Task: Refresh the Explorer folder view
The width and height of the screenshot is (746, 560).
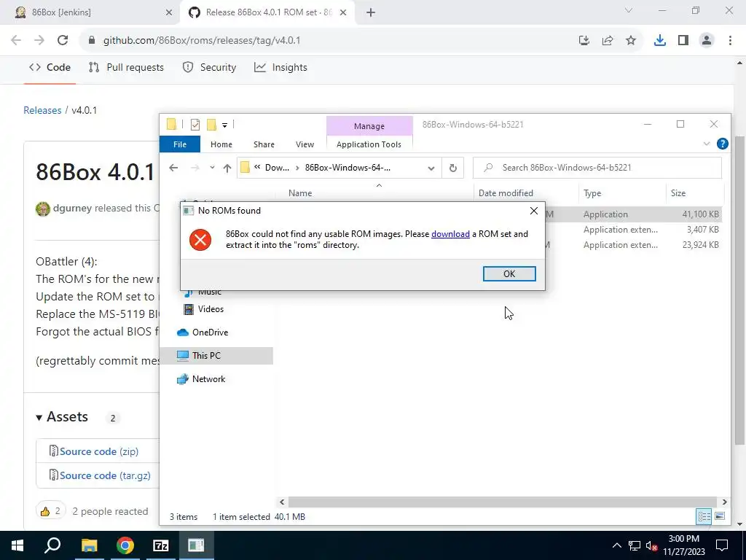Action: pyautogui.click(x=453, y=168)
